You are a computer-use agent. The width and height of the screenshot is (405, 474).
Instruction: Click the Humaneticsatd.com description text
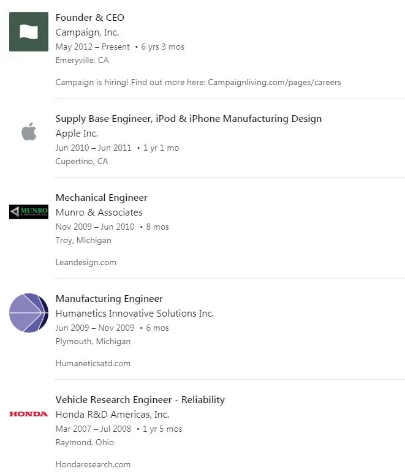coord(93,363)
